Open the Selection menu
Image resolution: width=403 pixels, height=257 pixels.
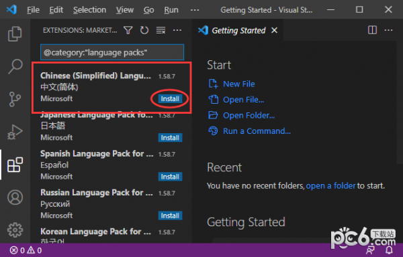coord(89,10)
